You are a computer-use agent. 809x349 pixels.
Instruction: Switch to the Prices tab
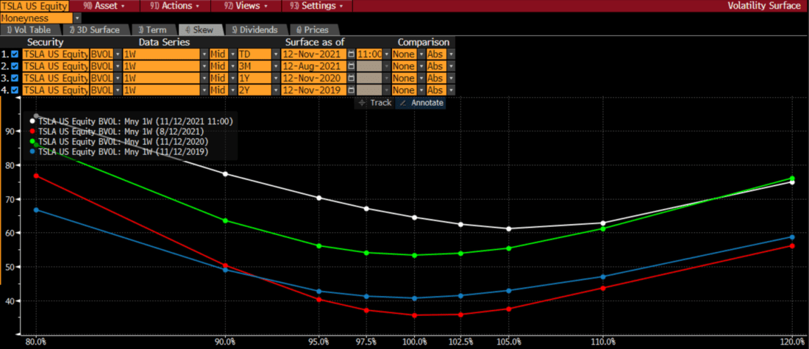click(x=313, y=30)
